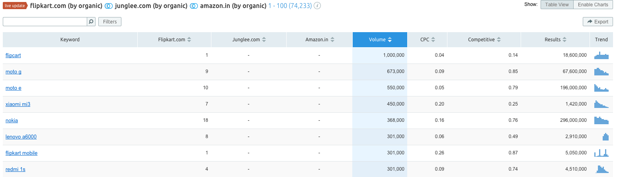The width and height of the screenshot is (617, 177).
Task: Sort by Junglee.com column arrows
Action: [x=264, y=40]
